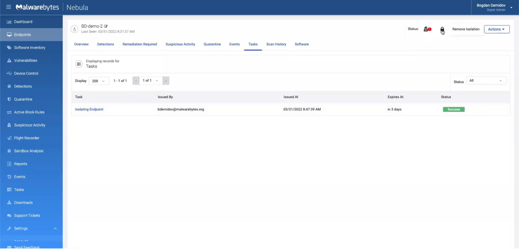This screenshot has height=249, width=519.
Task: Click the Device Control USB icon
Action: pyautogui.click(x=9, y=73)
